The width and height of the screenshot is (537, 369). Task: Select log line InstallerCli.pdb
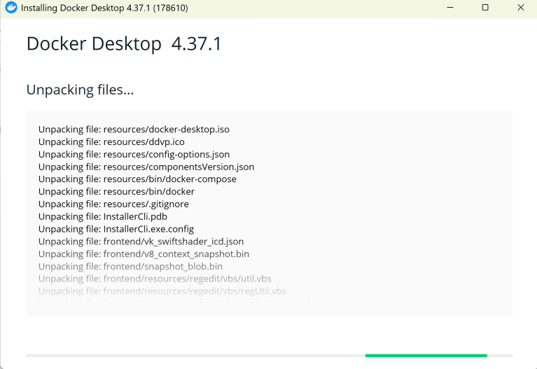(x=103, y=216)
